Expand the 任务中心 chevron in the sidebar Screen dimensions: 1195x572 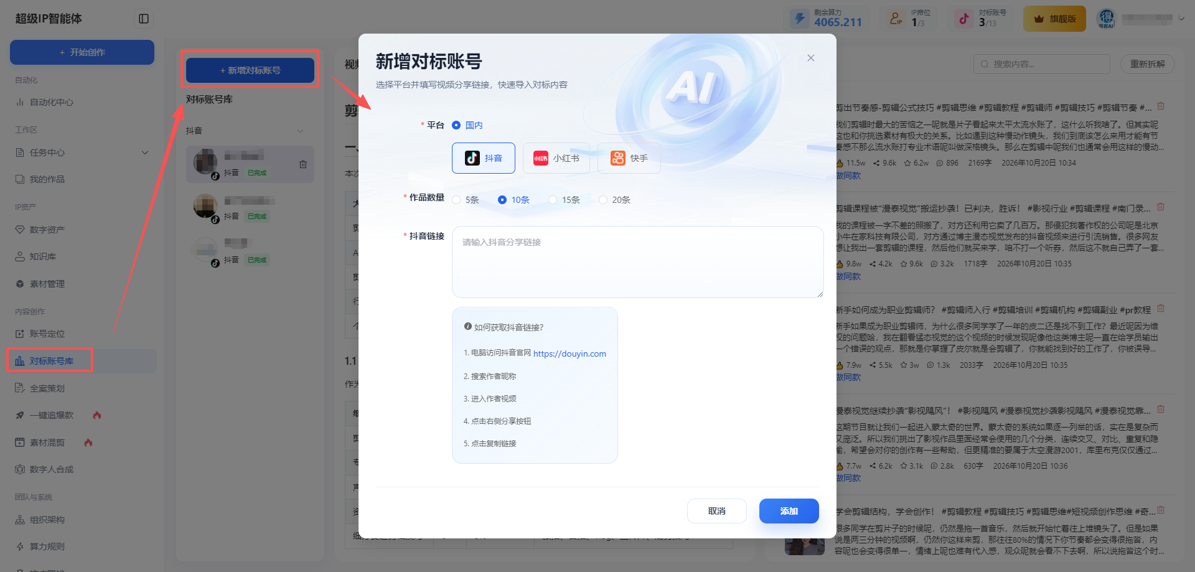tap(145, 152)
